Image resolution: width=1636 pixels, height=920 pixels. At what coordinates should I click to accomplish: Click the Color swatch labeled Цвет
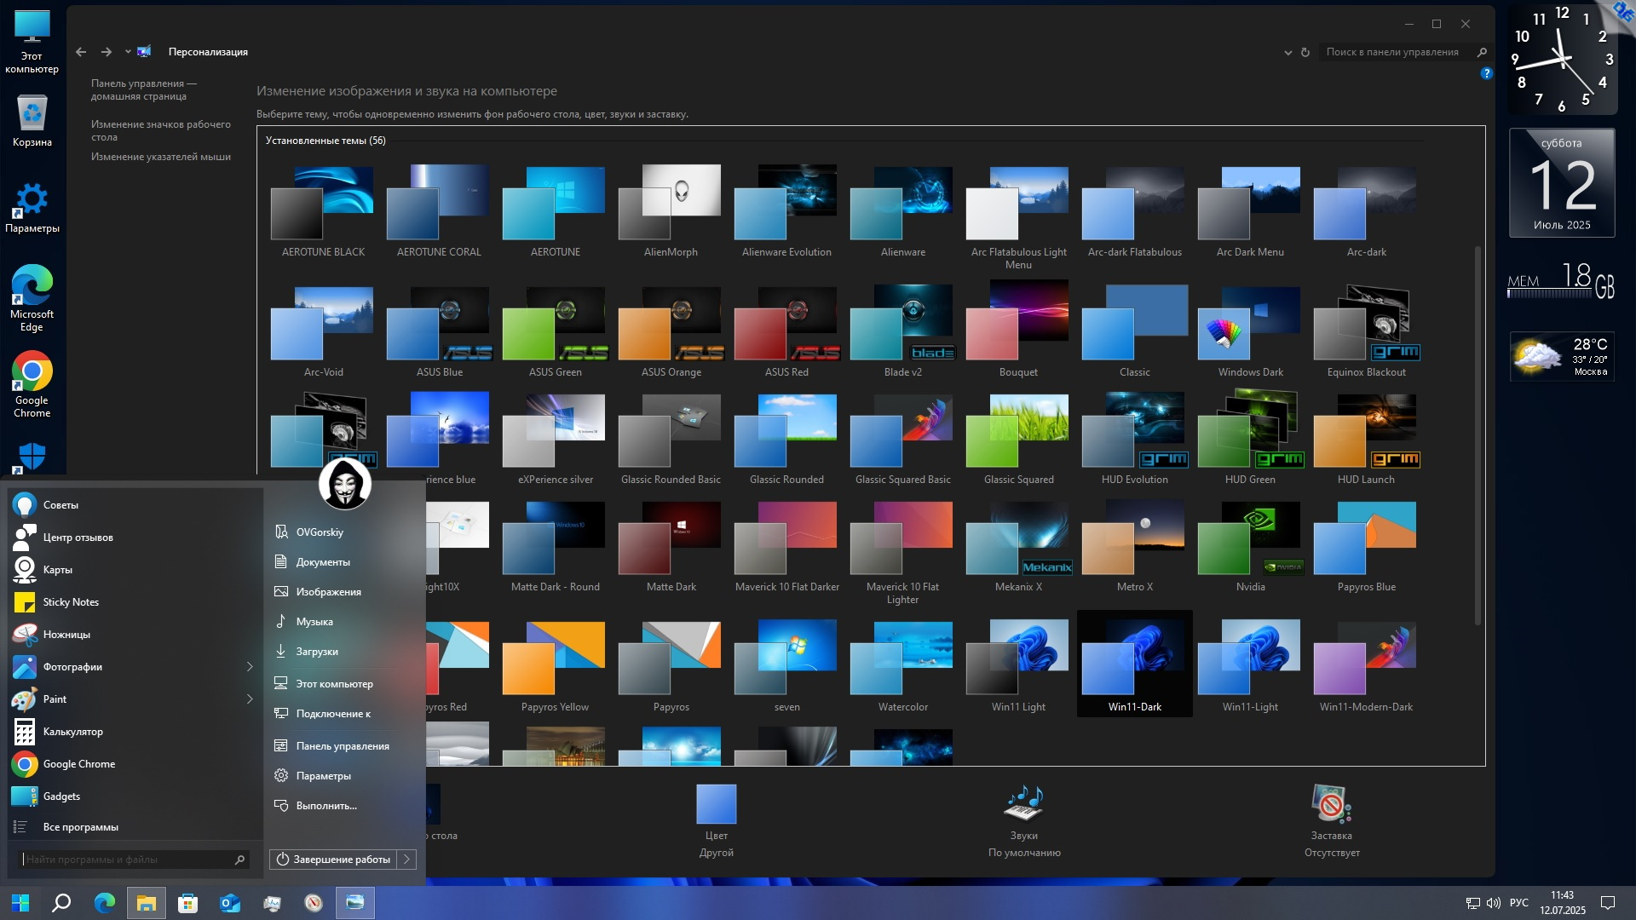pyautogui.click(x=716, y=803)
